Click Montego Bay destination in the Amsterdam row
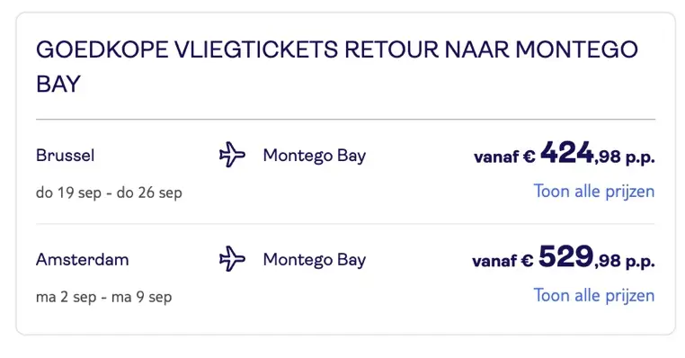This screenshot has width=685, height=358. click(x=314, y=260)
